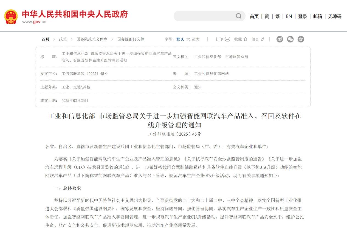The height and width of the screenshot is (232, 347).
Task: Open 无障碍 accessibility mode
Action: [x=335, y=16]
